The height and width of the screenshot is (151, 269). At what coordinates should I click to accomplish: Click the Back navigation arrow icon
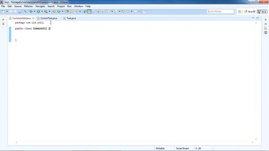128,11
